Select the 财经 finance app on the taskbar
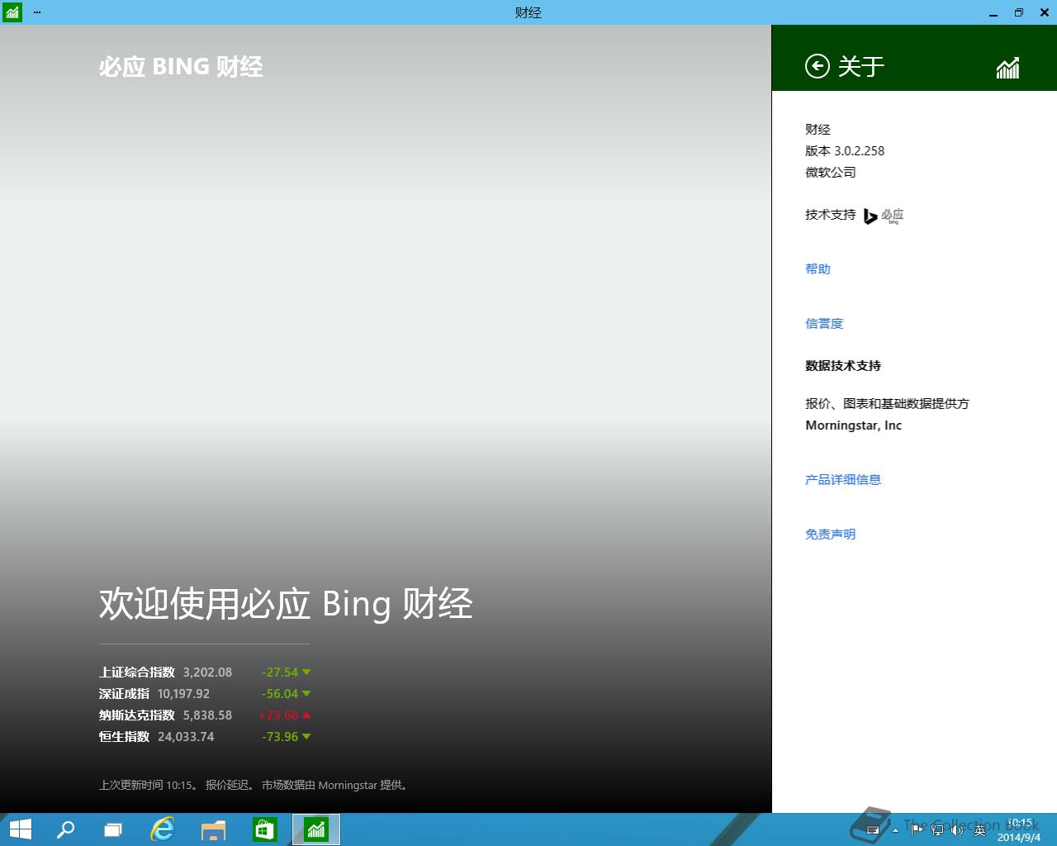This screenshot has width=1057, height=846. (316, 829)
